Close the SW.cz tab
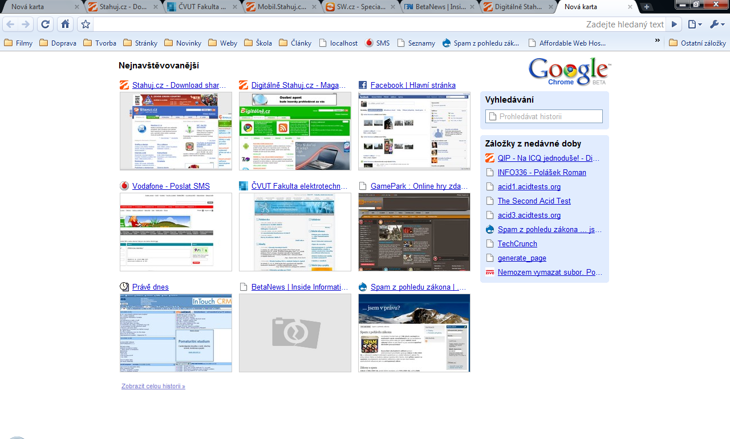This screenshot has width=730, height=439. (x=394, y=7)
